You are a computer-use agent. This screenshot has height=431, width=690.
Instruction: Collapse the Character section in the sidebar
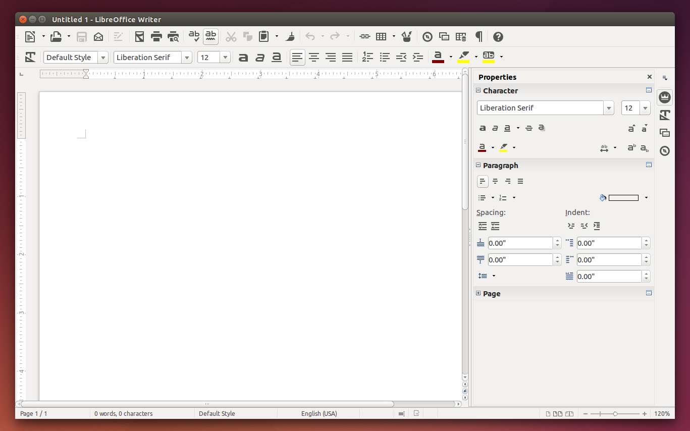478,91
